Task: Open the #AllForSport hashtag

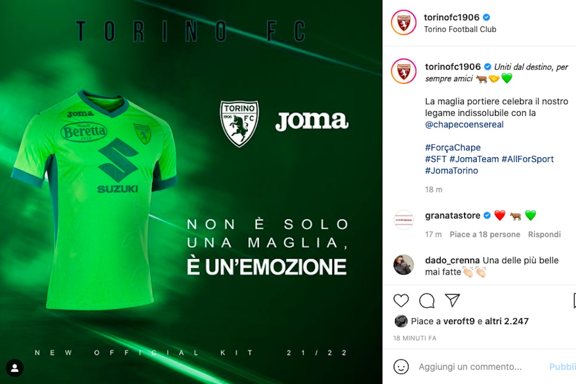Action: [528, 159]
